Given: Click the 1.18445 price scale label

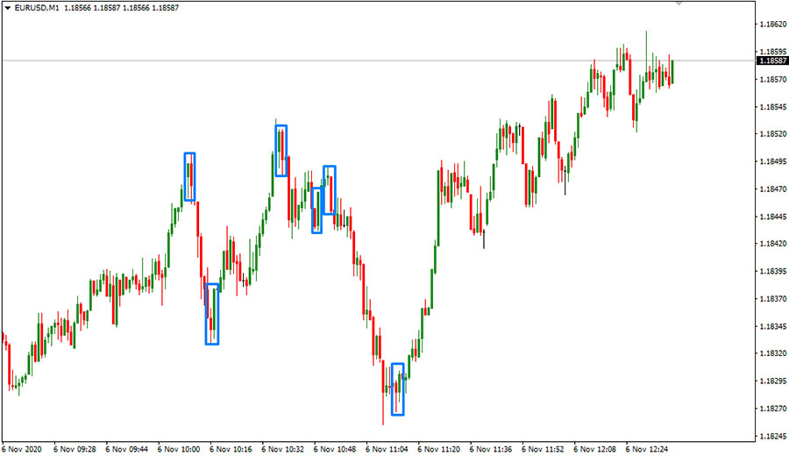Looking at the screenshot, I should point(772,217).
